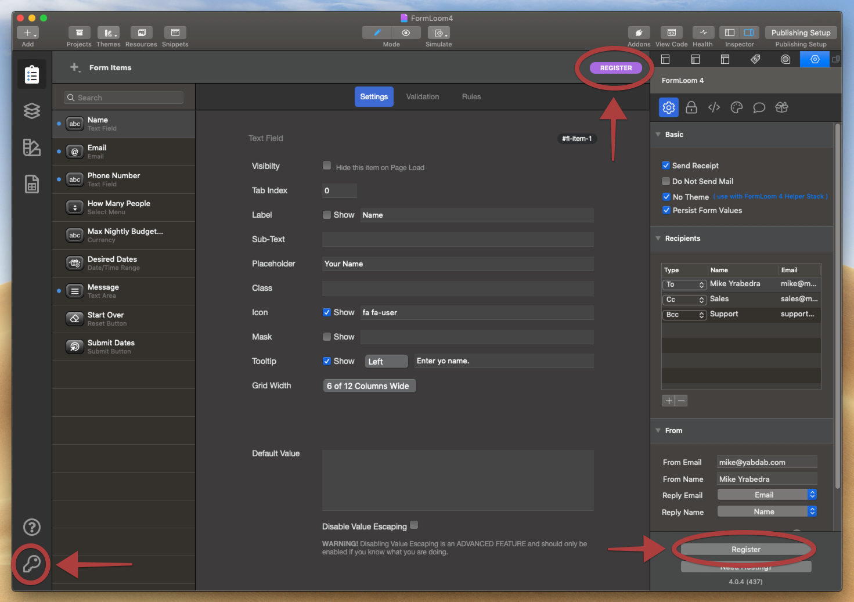The height and width of the screenshot is (602, 854).
Task: Select the Desired Dates form item
Action: pos(124,264)
